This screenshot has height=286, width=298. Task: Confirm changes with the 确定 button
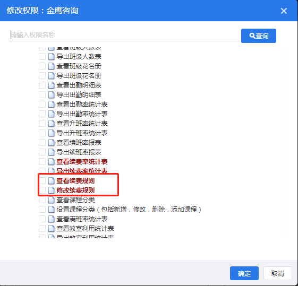point(244,273)
